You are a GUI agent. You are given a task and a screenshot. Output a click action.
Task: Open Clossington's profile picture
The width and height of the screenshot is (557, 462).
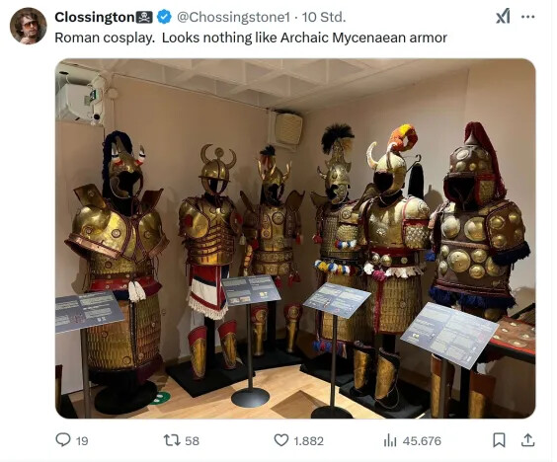point(28,26)
